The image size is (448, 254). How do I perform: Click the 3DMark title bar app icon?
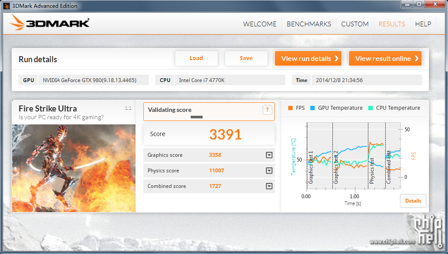6,6
